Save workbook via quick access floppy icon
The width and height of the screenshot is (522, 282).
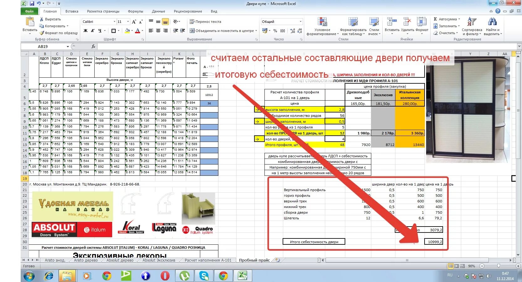pyautogui.click(x=32, y=3)
